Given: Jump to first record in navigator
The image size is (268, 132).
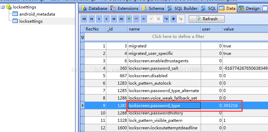Looking at the screenshot, I should [x=84, y=19].
